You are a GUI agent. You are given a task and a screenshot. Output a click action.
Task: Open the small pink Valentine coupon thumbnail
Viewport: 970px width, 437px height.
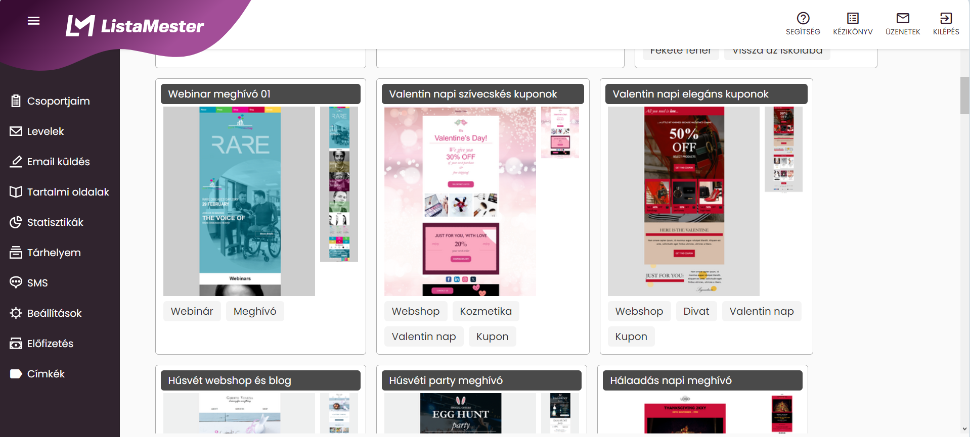[x=560, y=132]
